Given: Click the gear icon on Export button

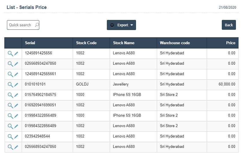Looking at the screenshot, I should click(112, 25).
